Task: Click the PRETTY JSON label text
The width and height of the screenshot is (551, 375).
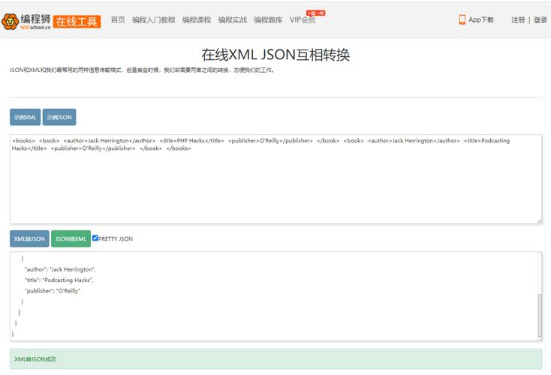Action: pyautogui.click(x=116, y=238)
